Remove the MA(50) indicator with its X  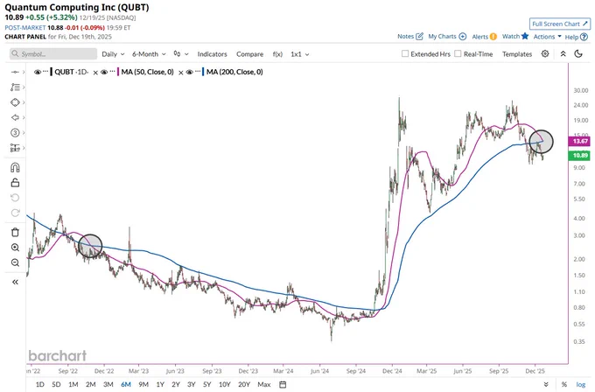coord(181,73)
